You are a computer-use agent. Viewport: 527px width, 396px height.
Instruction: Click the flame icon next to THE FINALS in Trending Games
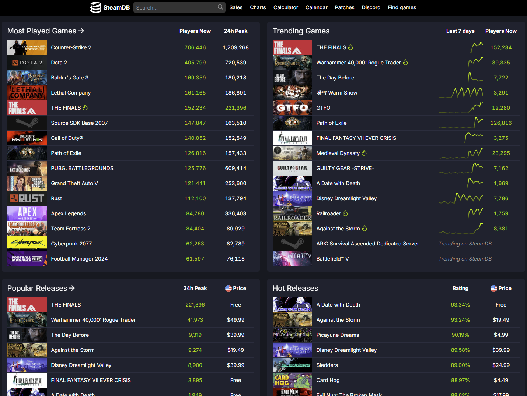350,47
